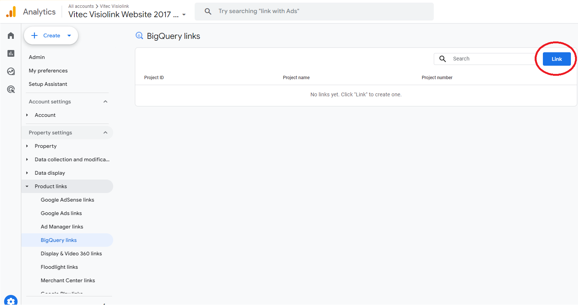This screenshot has height=305, width=578.
Task: Expand the Account tree item
Action: [27, 115]
